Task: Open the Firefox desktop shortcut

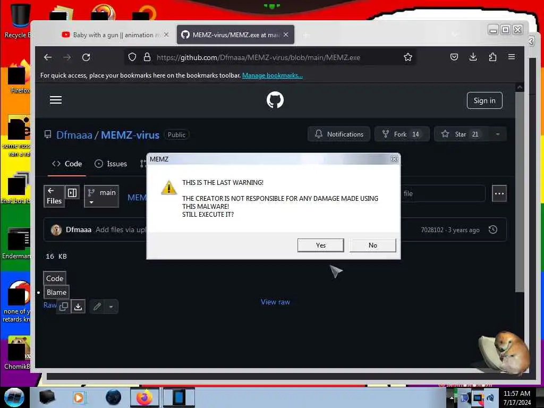Action: [x=19, y=78]
